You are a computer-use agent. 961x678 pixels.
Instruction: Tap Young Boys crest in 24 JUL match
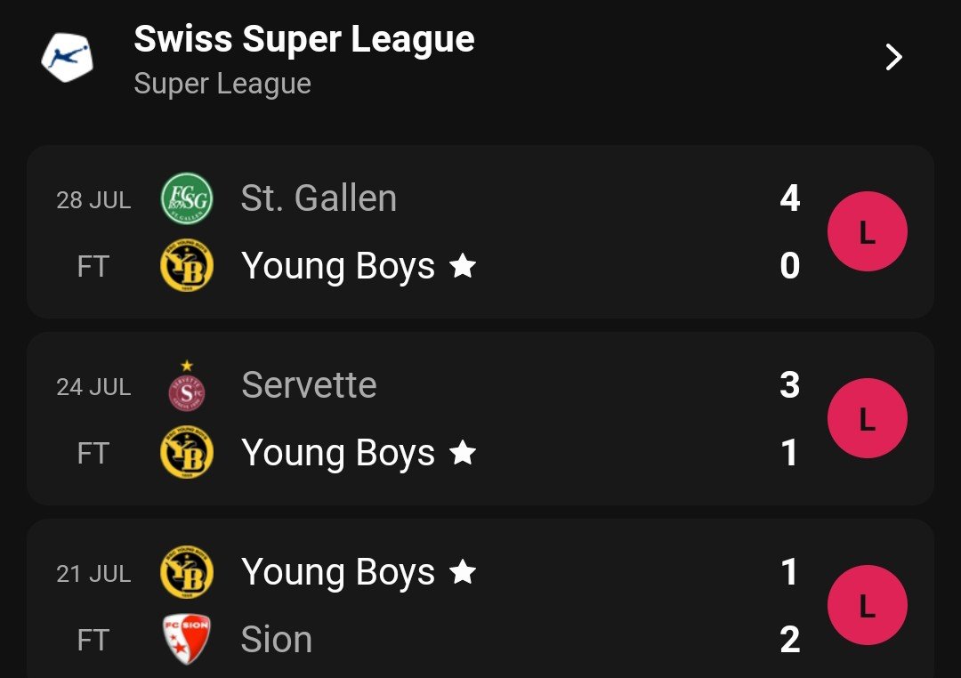[186, 452]
